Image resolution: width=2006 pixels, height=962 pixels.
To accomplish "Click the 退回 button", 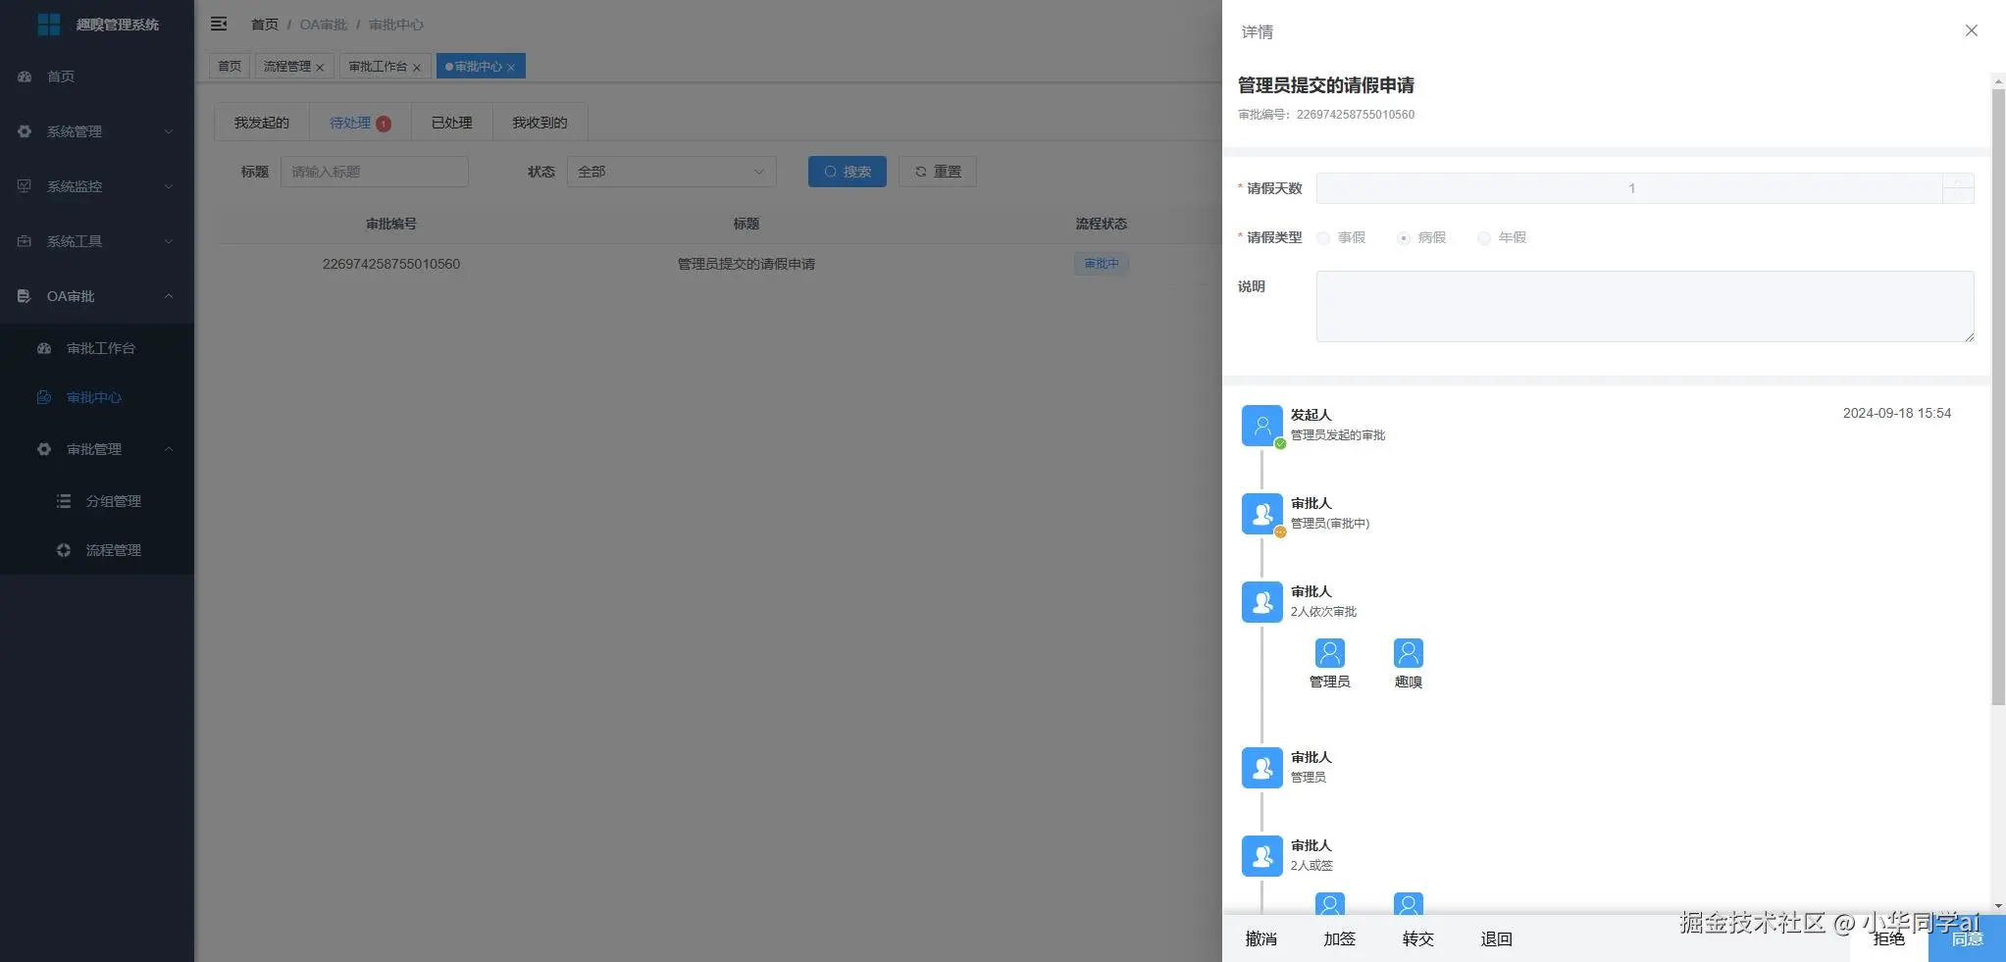I will coord(1497,938).
